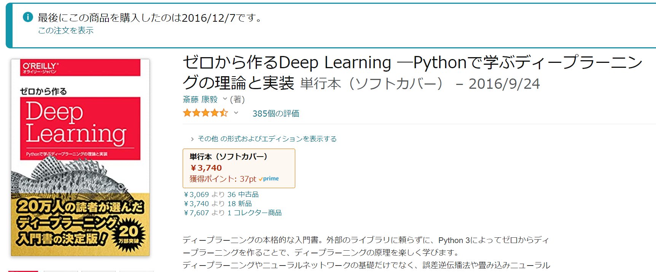Click the prime badge icon
Viewport: 656px width, 272px height.
coord(269,179)
